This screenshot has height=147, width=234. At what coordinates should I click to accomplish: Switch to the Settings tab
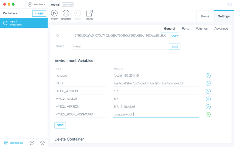click(224, 16)
